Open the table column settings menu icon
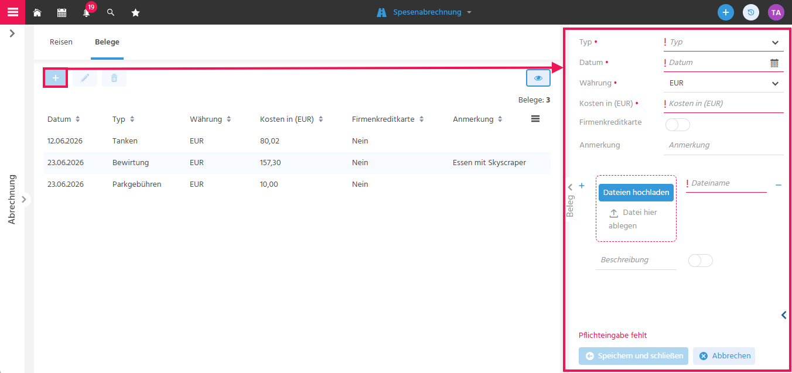Image resolution: width=792 pixels, height=373 pixels. click(x=535, y=119)
